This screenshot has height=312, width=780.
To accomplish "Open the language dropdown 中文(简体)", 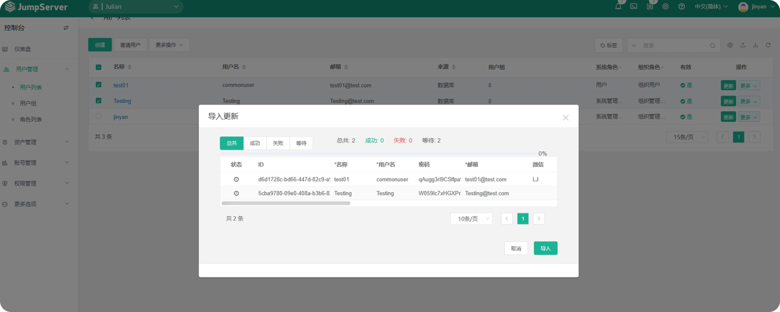I will coord(711,7).
